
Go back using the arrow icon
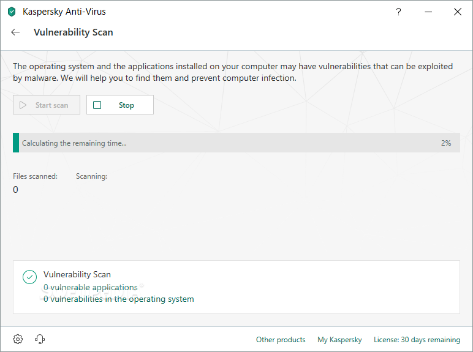[x=15, y=32]
